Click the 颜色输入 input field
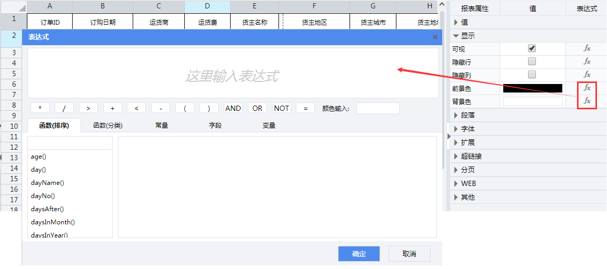This screenshot has height=269, width=607. click(x=377, y=108)
